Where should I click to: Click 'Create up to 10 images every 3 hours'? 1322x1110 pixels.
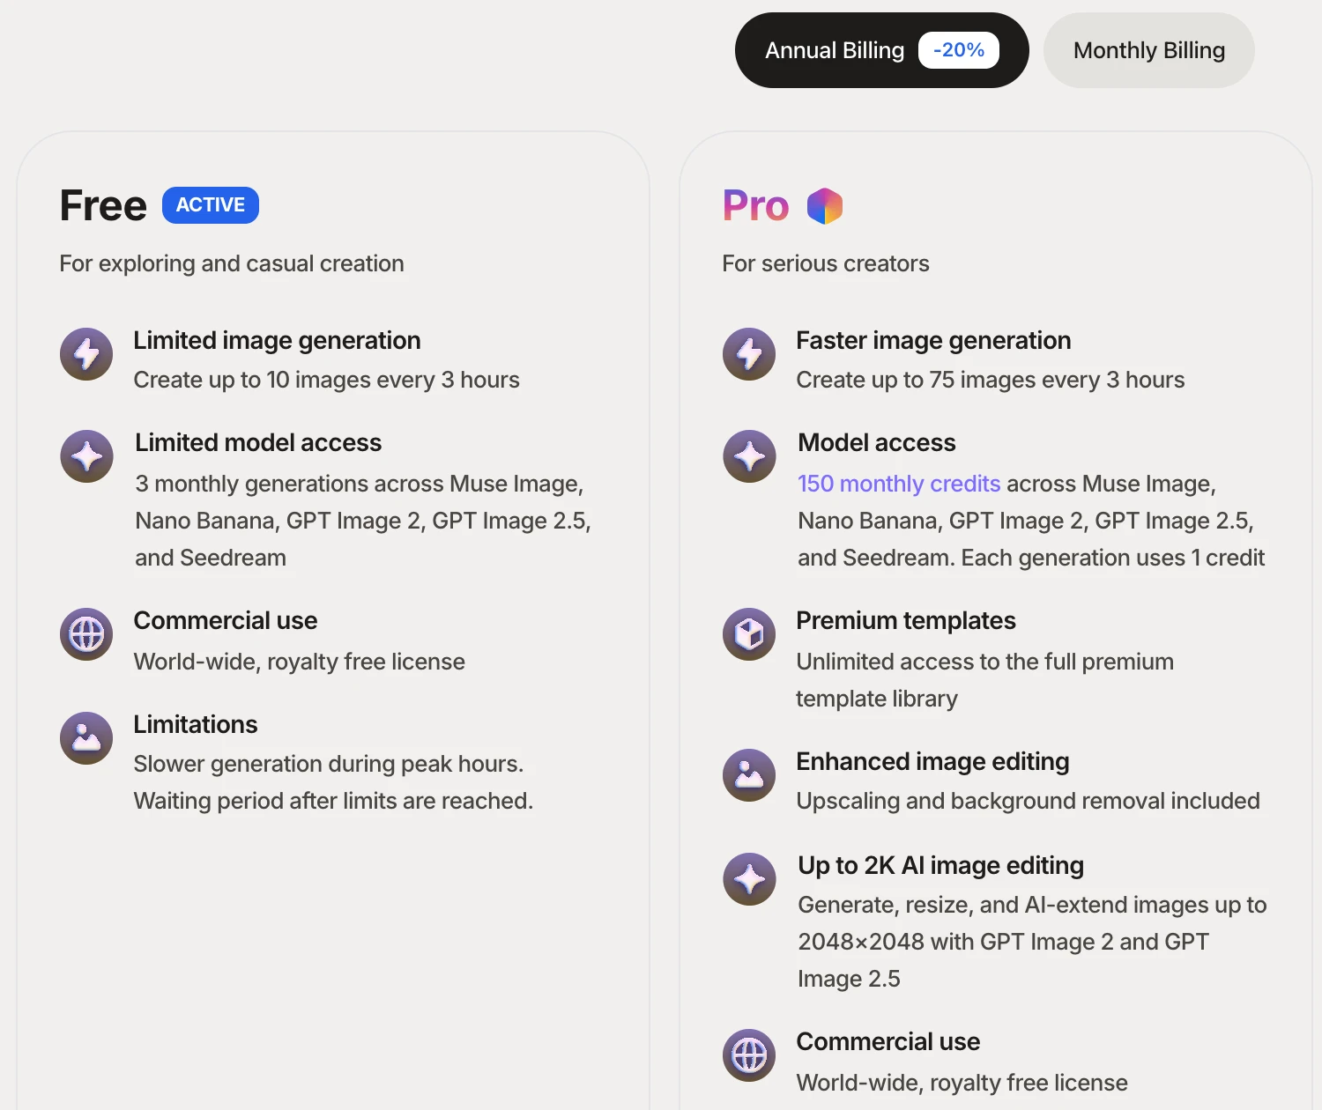(x=327, y=380)
